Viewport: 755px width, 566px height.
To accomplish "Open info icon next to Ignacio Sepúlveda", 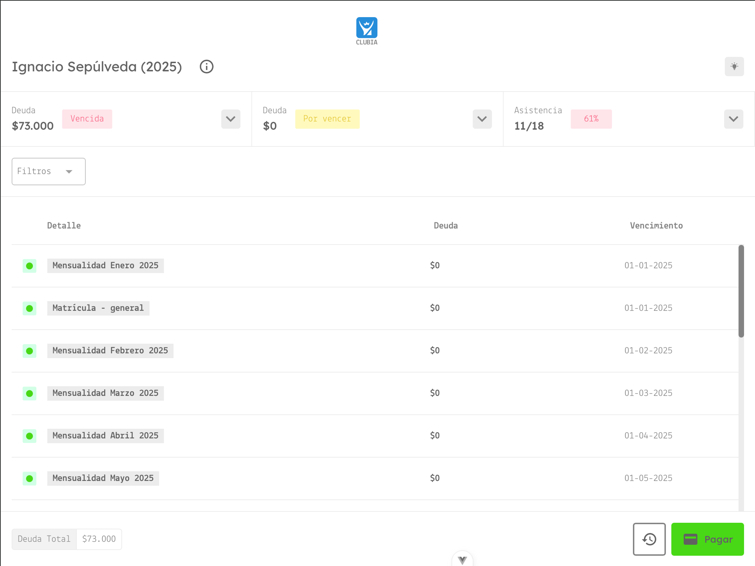I will tap(206, 67).
